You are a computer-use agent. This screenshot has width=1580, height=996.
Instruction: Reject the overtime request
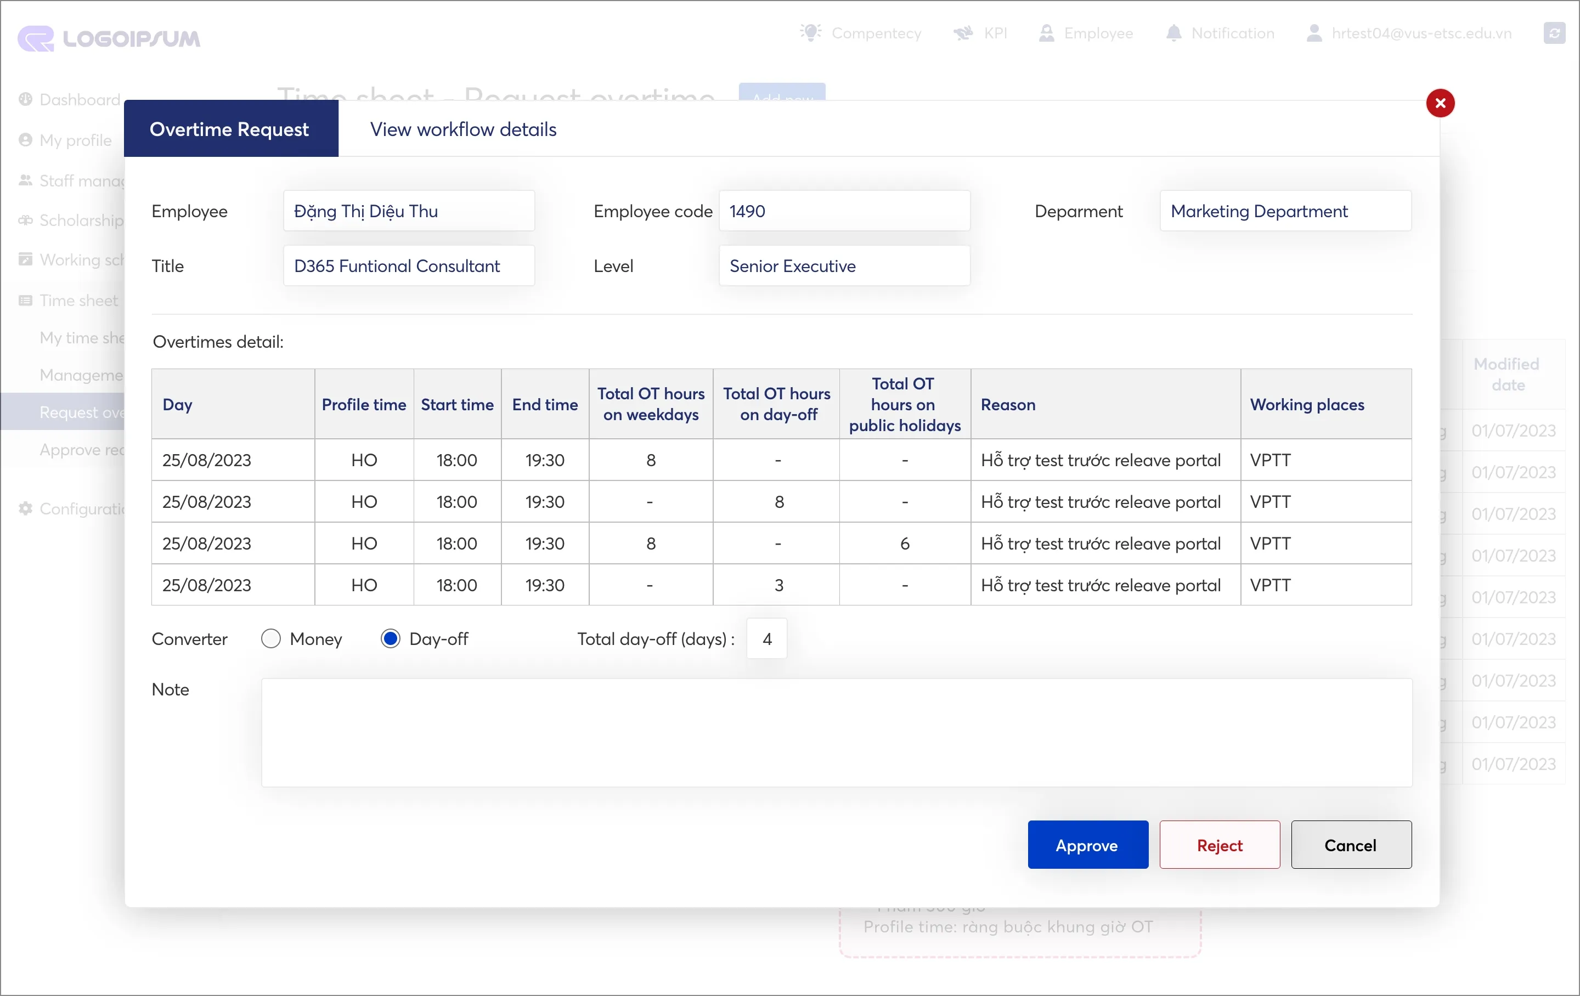[x=1219, y=845]
